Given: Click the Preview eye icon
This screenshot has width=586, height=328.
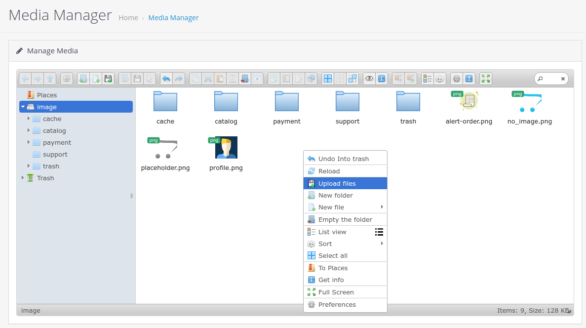Looking at the screenshot, I should pyautogui.click(x=368, y=78).
